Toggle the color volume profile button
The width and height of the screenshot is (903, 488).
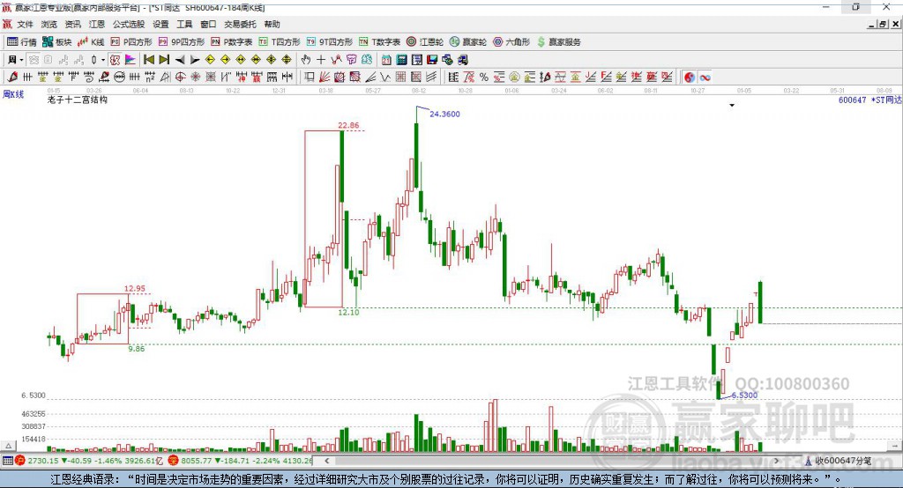(x=131, y=59)
